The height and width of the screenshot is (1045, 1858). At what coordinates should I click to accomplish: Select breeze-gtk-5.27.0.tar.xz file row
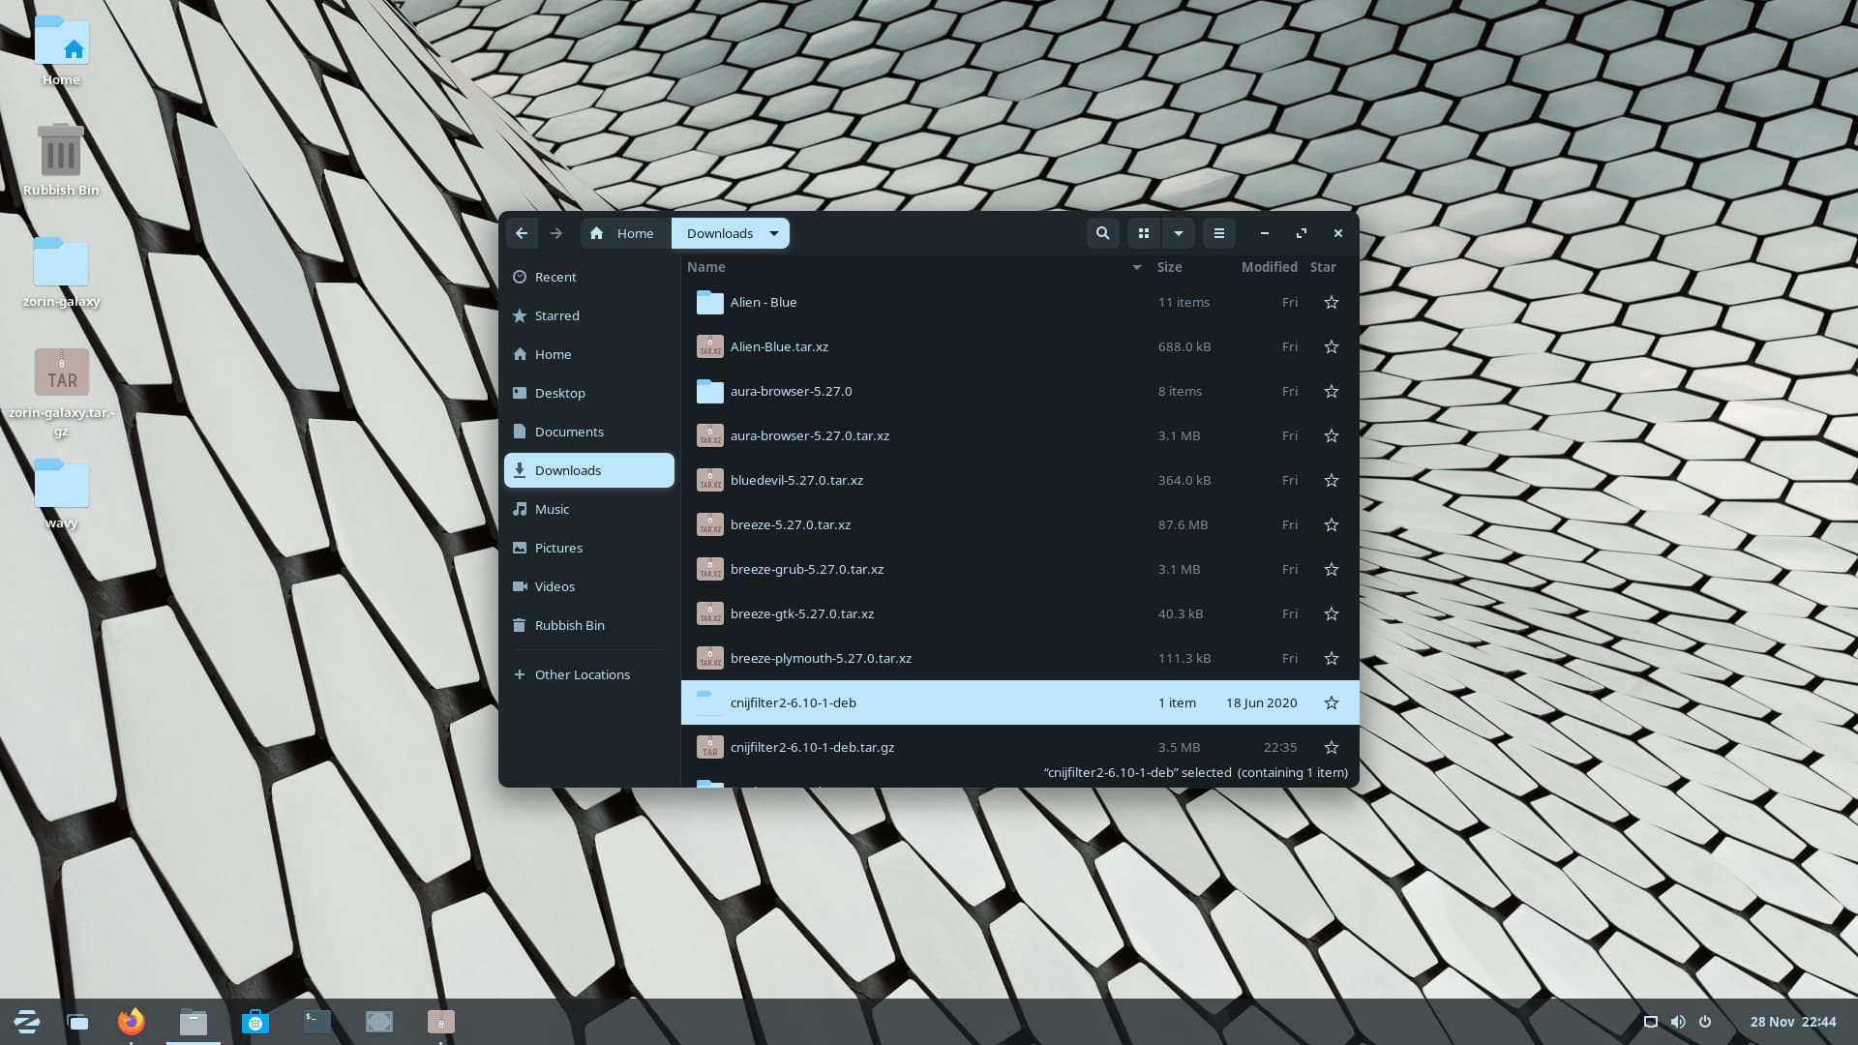[x=802, y=614]
